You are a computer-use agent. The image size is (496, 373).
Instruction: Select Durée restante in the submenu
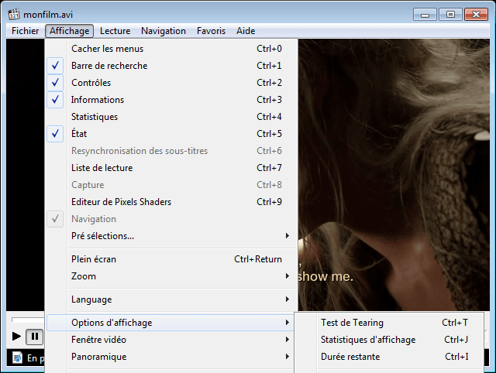(x=350, y=357)
